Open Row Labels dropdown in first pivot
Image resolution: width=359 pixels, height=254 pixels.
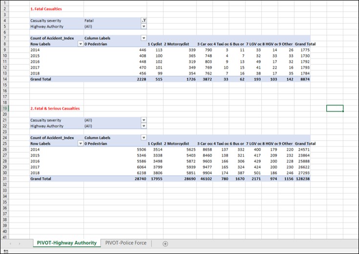[x=81, y=44]
